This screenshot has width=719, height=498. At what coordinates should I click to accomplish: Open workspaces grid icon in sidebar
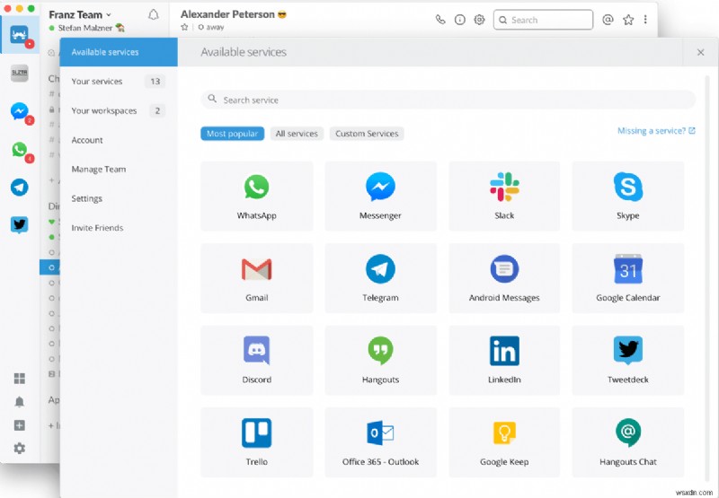coord(19,378)
